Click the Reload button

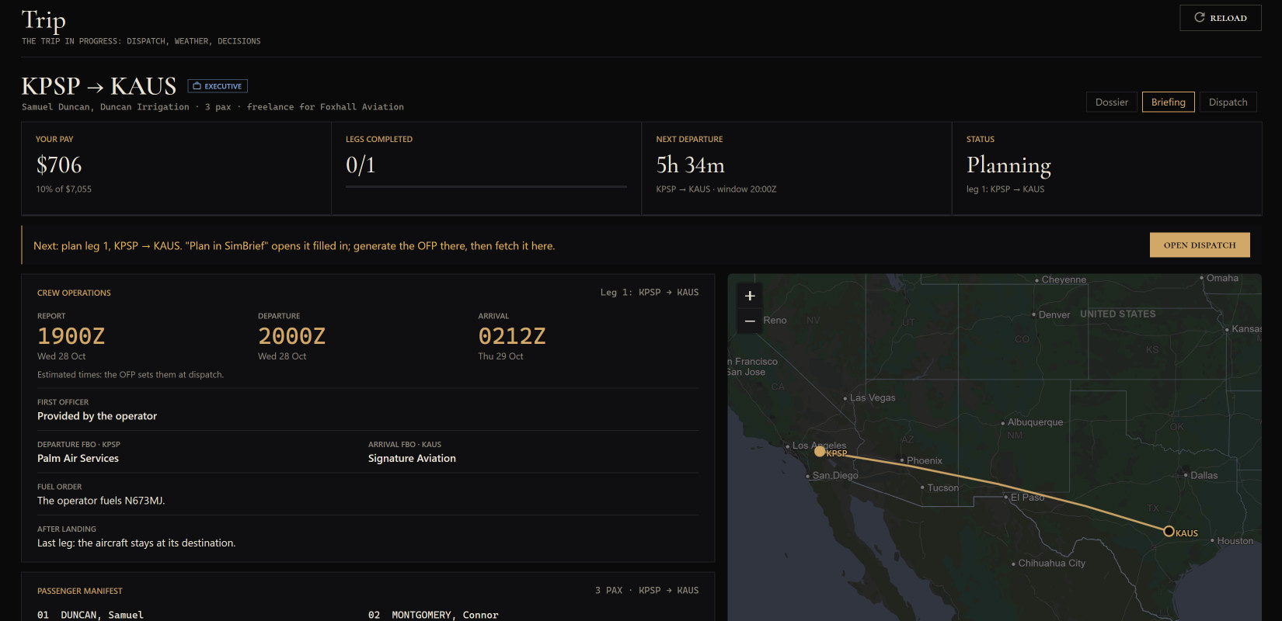coord(1220,18)
